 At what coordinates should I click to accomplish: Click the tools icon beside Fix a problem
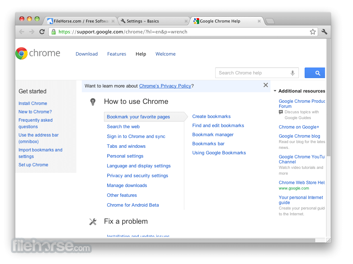pos(93,222)
